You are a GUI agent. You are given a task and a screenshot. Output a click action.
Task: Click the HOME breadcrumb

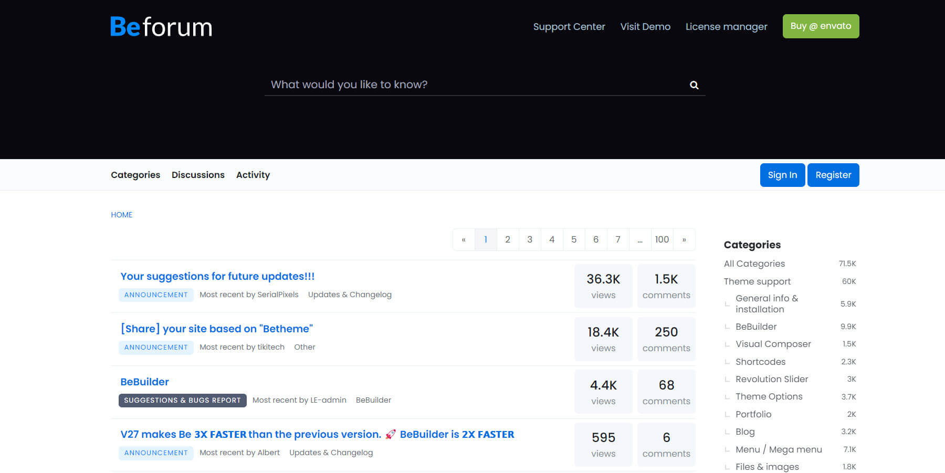121,215
